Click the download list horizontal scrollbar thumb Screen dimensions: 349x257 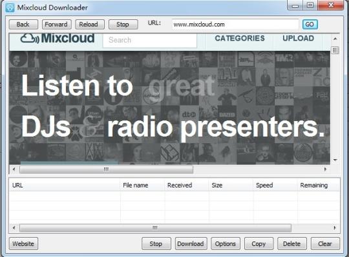(155, 228)
